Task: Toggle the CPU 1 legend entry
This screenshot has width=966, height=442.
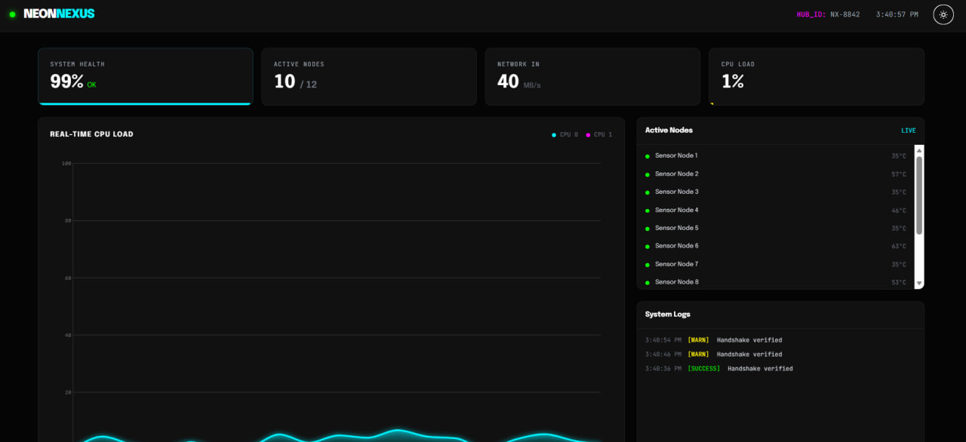Action: (599, 135)
